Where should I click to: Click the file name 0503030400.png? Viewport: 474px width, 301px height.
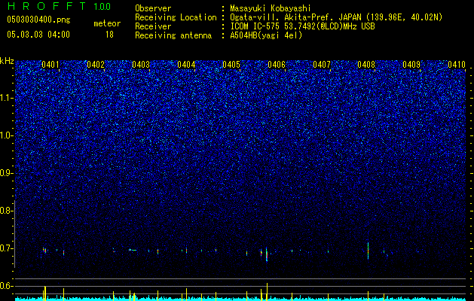tap(38, 20)
